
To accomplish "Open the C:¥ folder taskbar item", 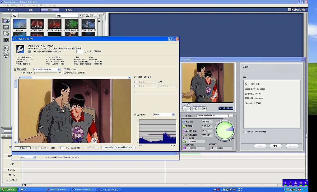I will click(x=31, y=190).
